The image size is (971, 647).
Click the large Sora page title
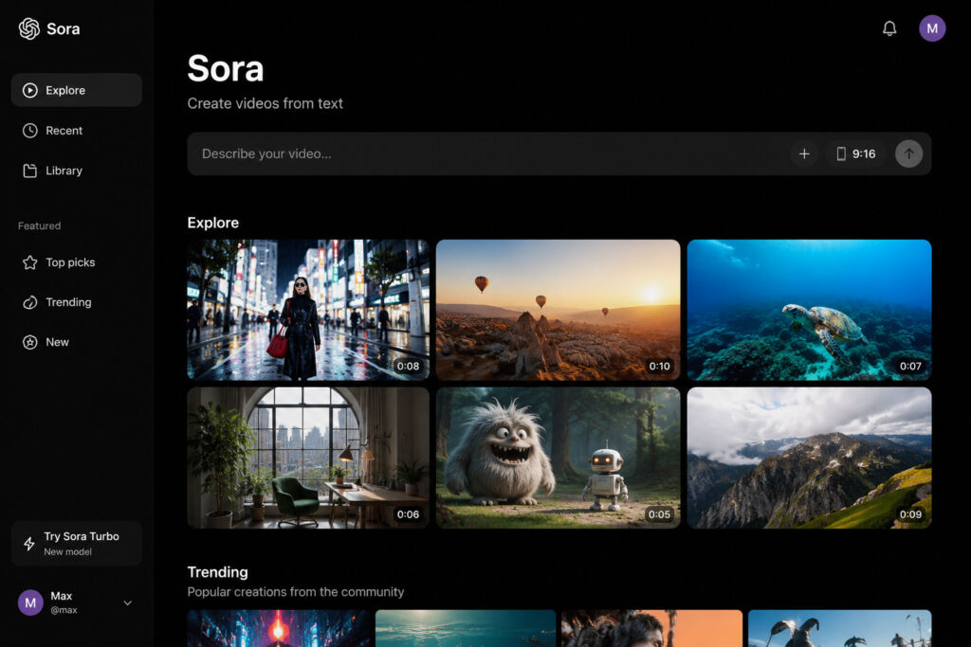[226, 68]
